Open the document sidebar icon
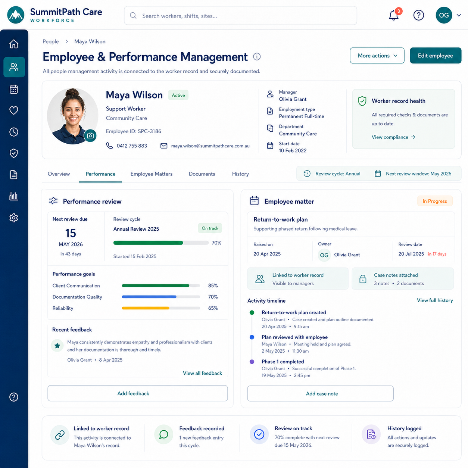This screenshot has width=468, height=468. pyautogui.click(x=14, y=175)
